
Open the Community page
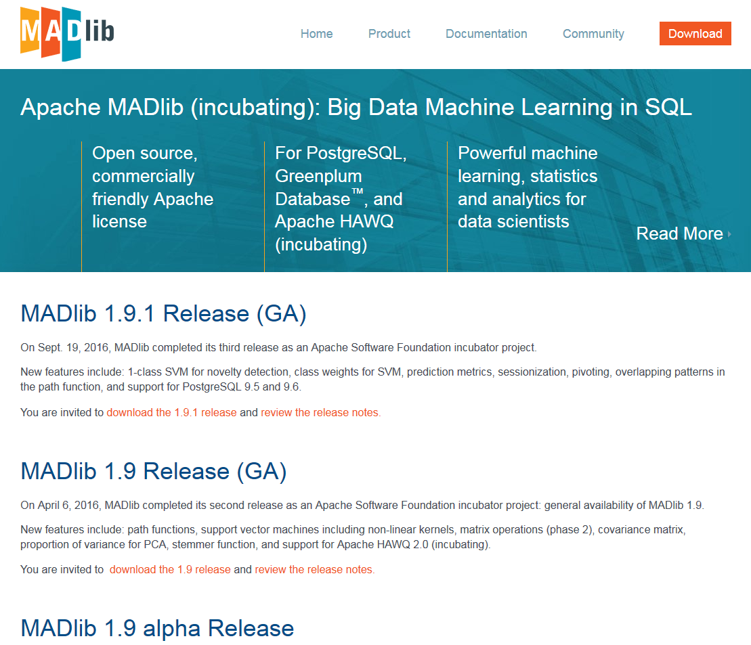pyautogui.click(x=593, y=33)
